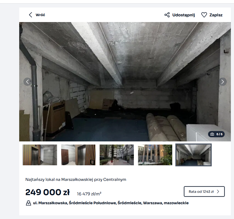
Task: Click the Zapisz save label
Action: [x=216, y=15]
